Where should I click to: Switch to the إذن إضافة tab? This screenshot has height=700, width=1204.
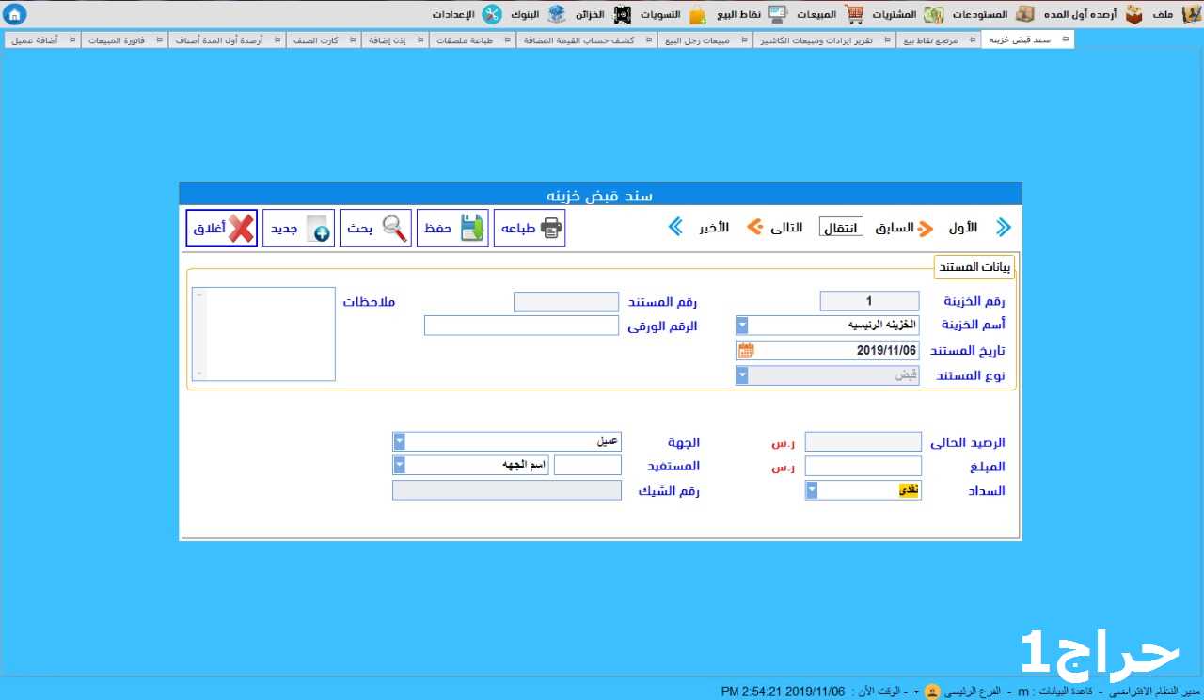pos(395,40)
